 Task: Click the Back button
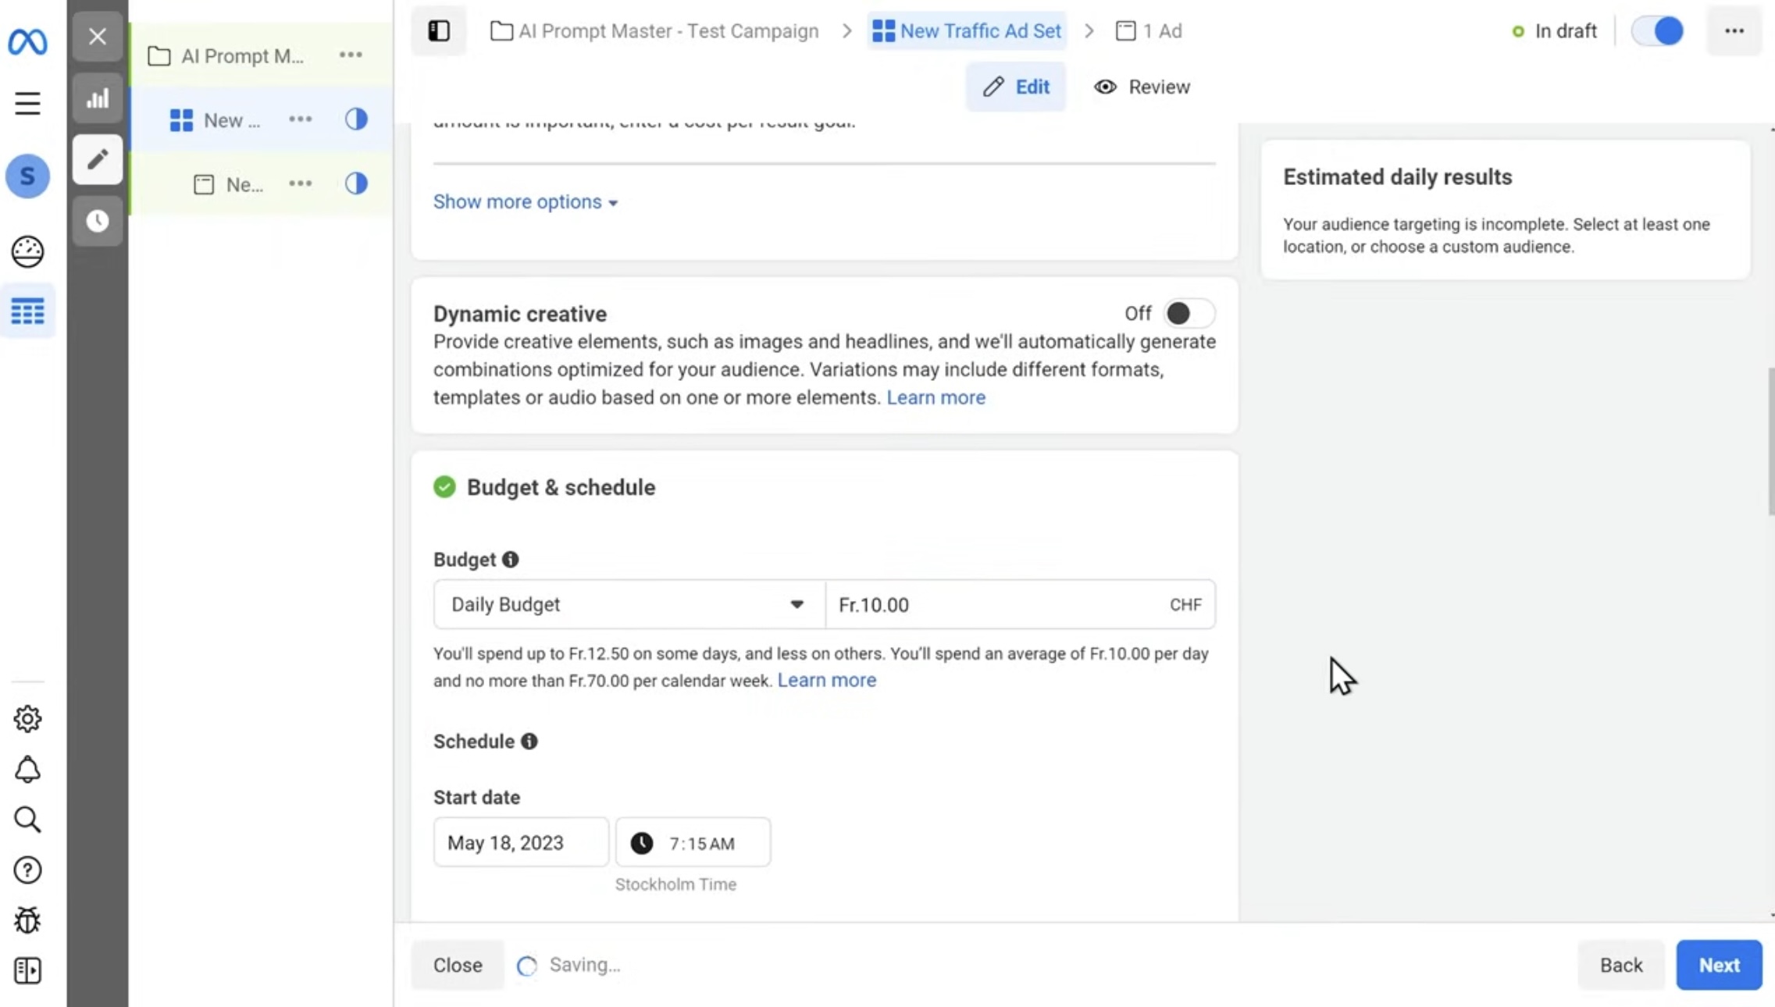1621,966
